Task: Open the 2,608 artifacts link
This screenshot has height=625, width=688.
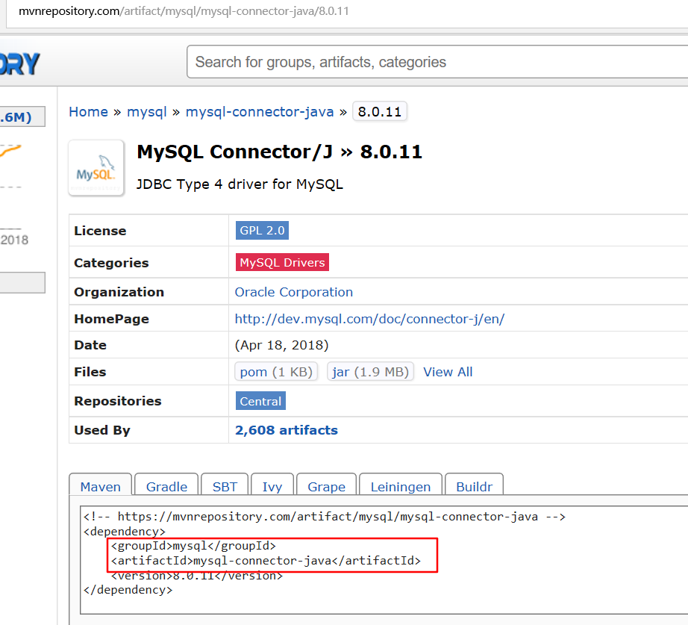Action: [286, 430]
